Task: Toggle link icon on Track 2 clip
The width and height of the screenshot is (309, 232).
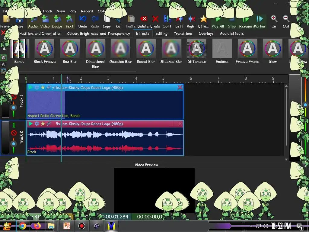Action: [x=49, y=124]
